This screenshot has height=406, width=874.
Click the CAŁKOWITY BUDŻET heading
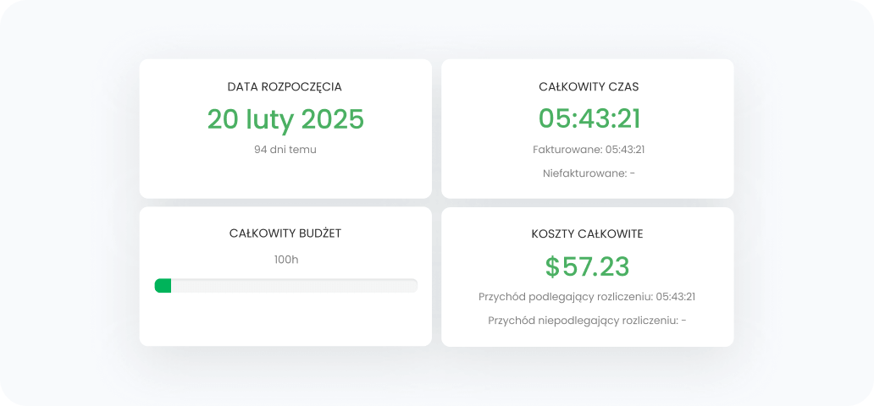click(285, 233)
